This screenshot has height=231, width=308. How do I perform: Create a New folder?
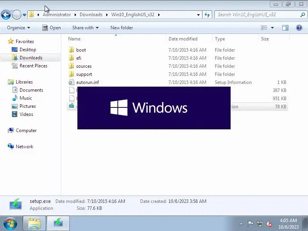122,28
